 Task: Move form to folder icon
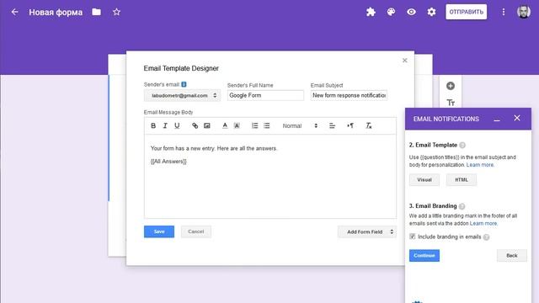coord(97,12)
